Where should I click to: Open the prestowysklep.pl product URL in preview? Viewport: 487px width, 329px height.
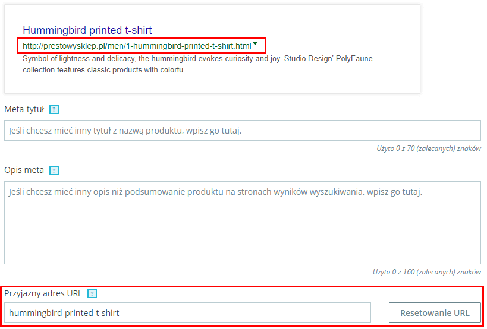(x=137, y=46)
